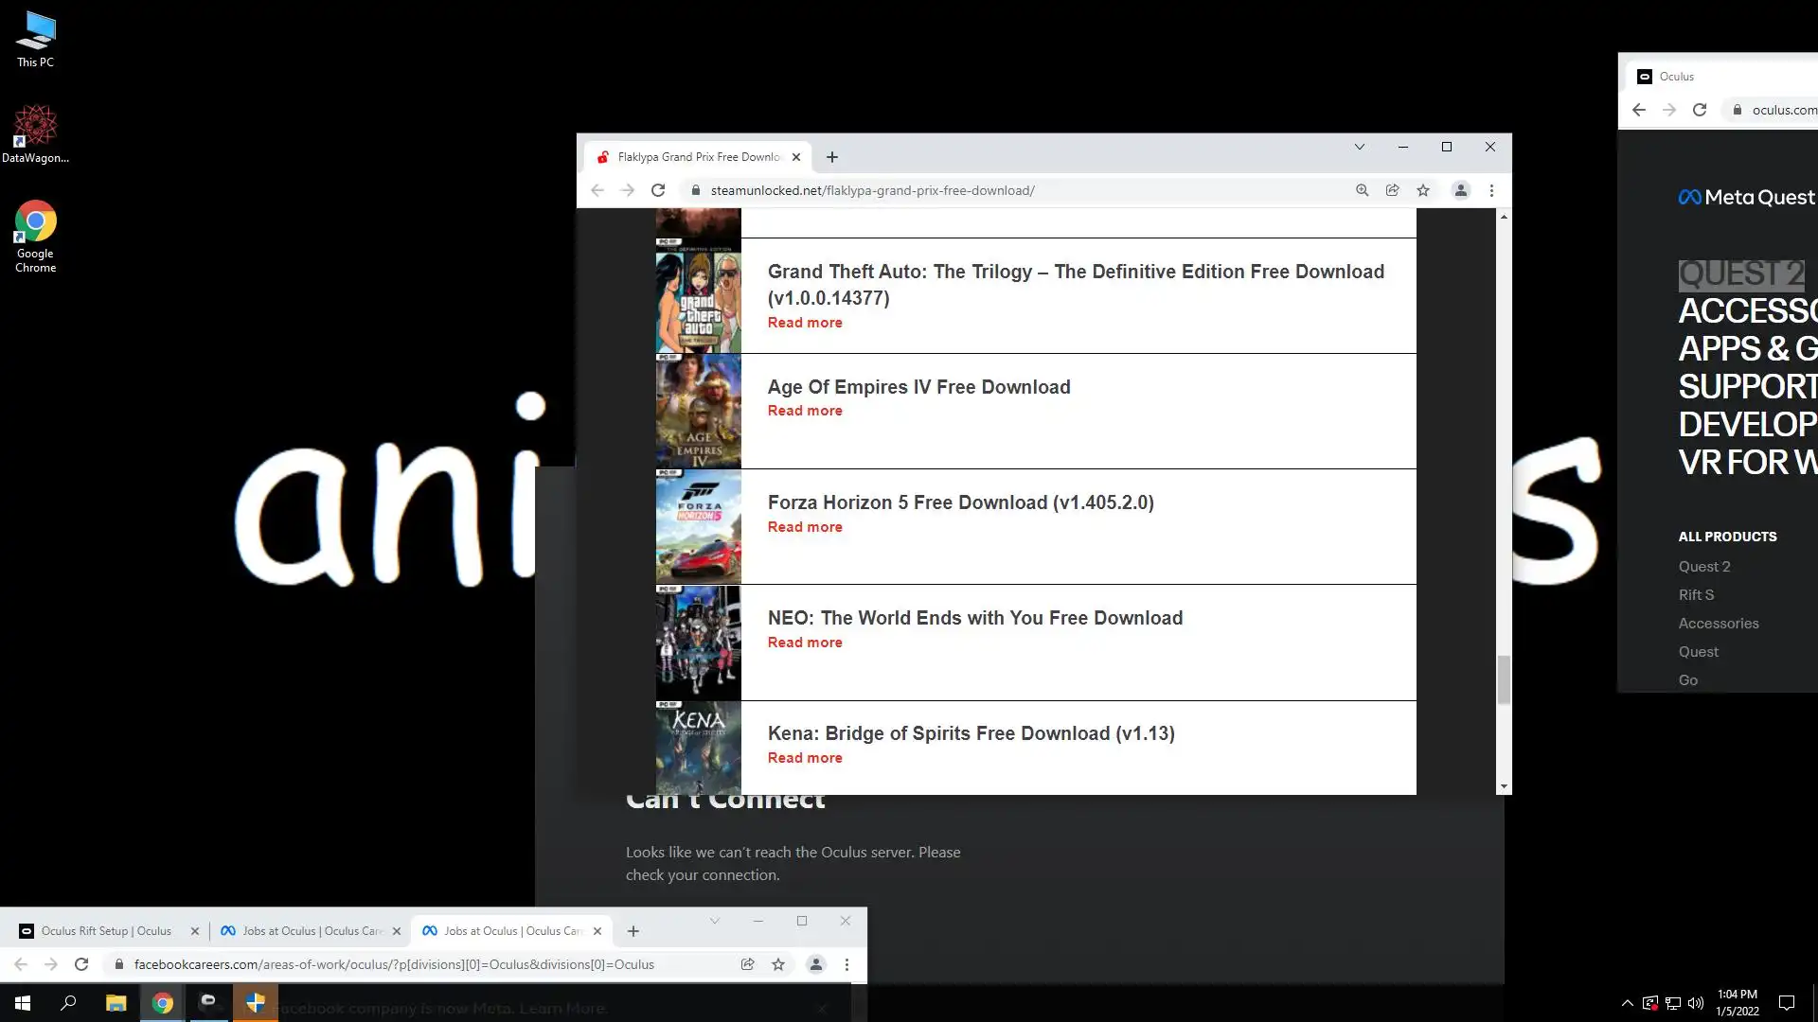The width and height of the screenshot is (1818, 1022).
Task: Open the Age Of Empires IV Free Download link
Action: pyautogui.click(x=918, y=387)
